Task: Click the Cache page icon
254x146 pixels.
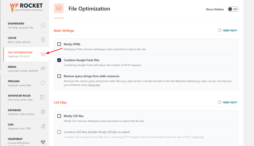Action: pyautogui.click(x=43, y=39)
